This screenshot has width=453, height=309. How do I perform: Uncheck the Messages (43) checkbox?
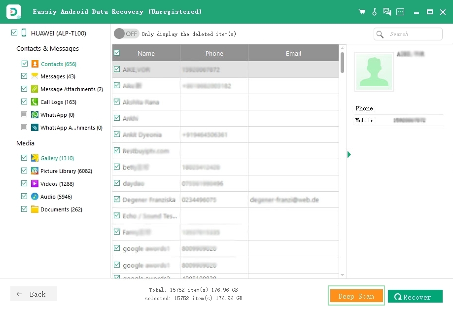[x=24, y=76]
